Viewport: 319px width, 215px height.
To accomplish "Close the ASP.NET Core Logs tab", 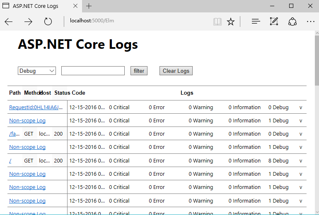I will [75, 6].
